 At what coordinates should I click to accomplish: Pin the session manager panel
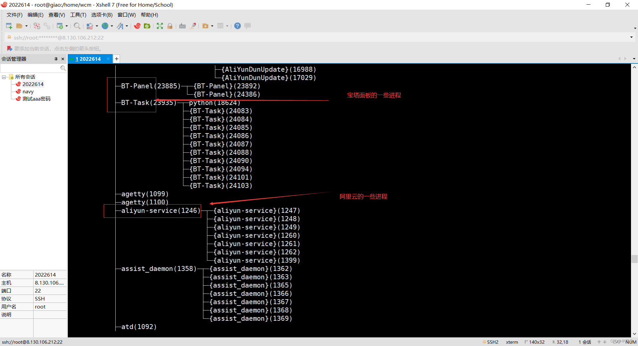56,59
